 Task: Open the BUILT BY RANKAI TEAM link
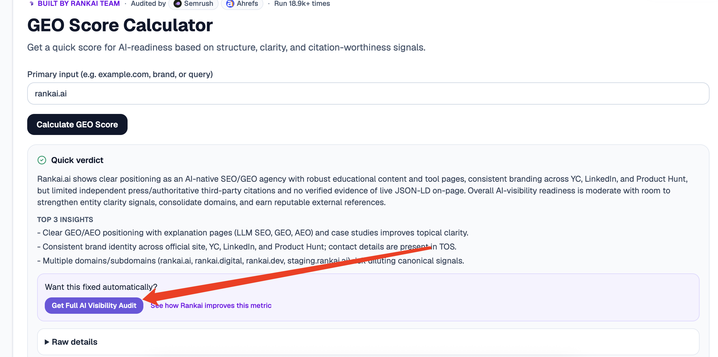click(x=79, y=4)
